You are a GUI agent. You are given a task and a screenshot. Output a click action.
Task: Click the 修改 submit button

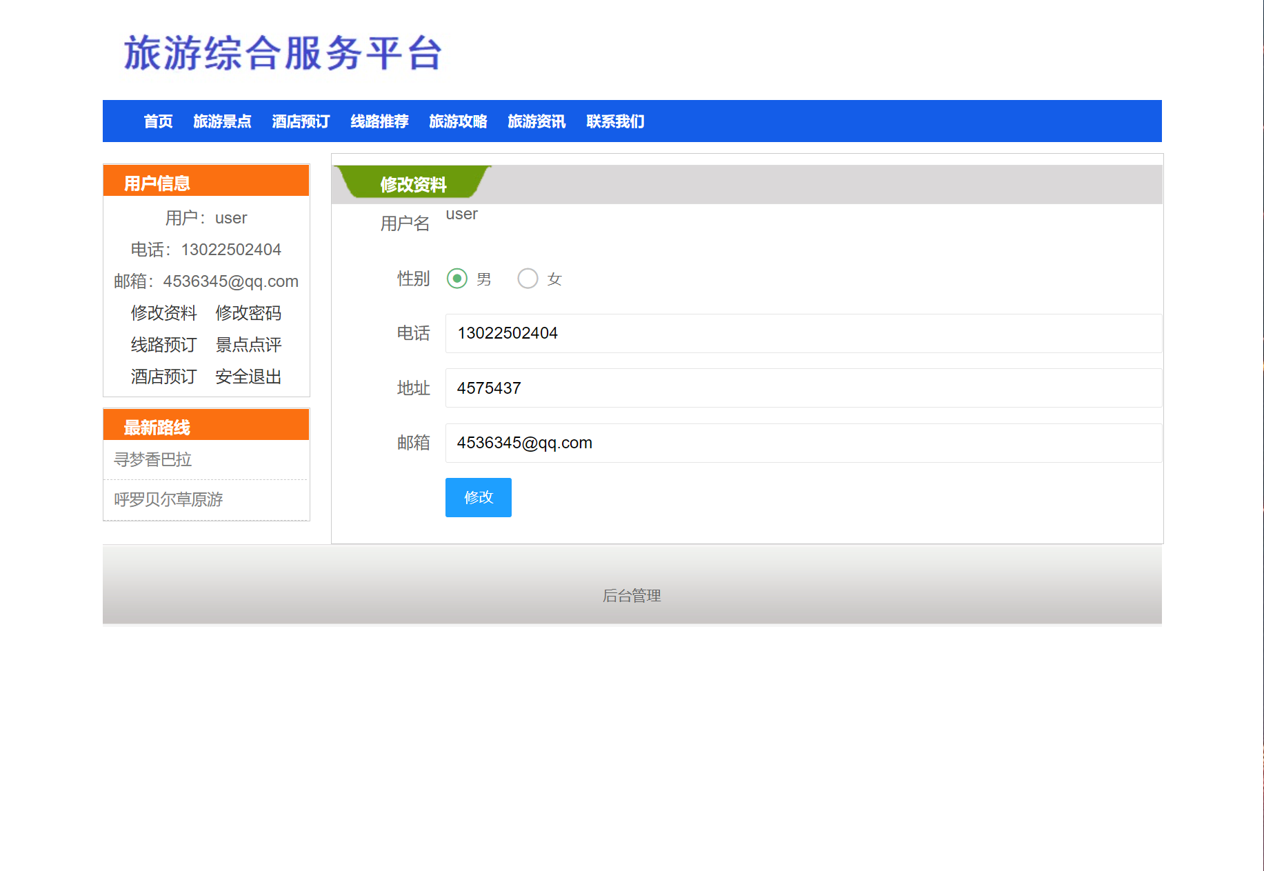click(478, 497)
